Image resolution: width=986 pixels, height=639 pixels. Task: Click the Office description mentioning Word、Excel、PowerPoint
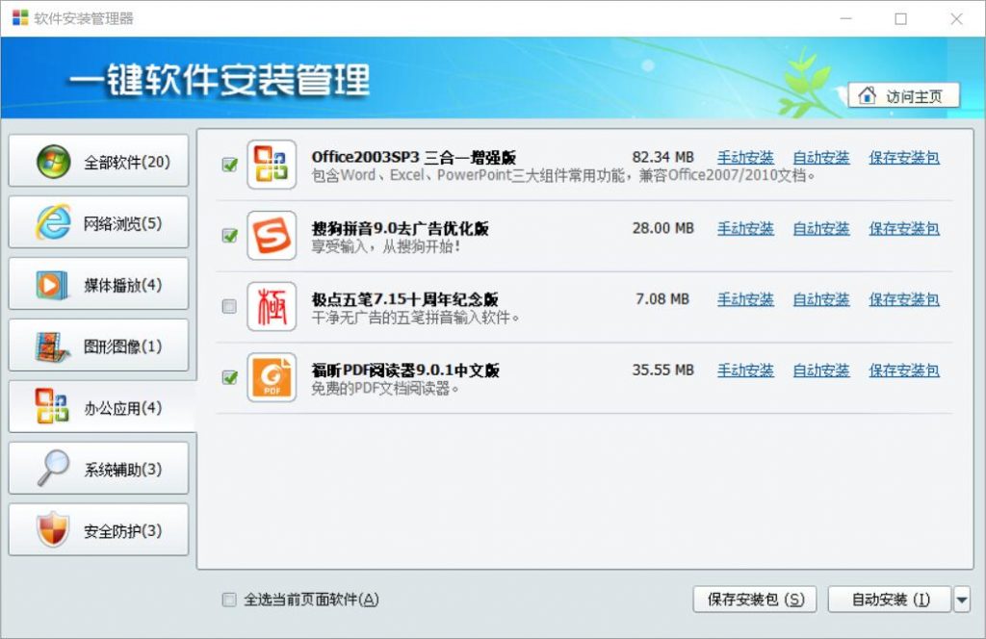[x=562, y=175]
